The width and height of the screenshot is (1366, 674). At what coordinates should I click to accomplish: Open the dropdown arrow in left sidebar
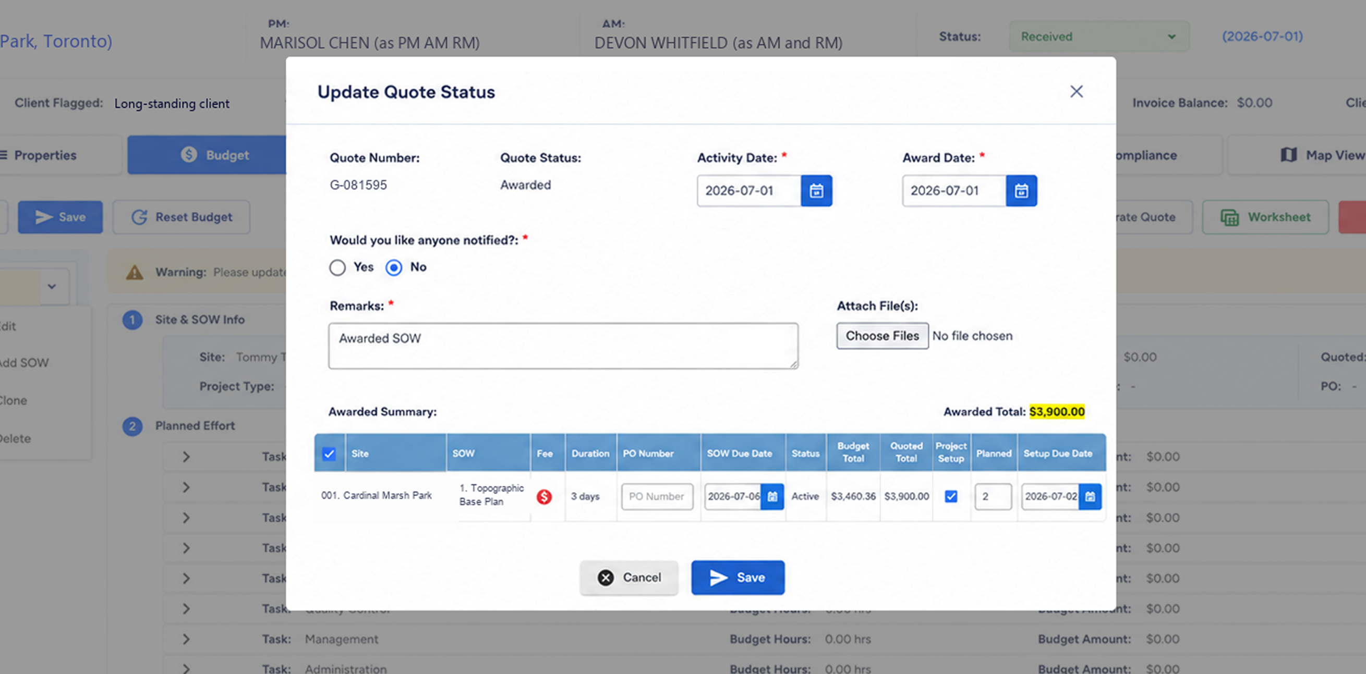(x=52, y=287)
